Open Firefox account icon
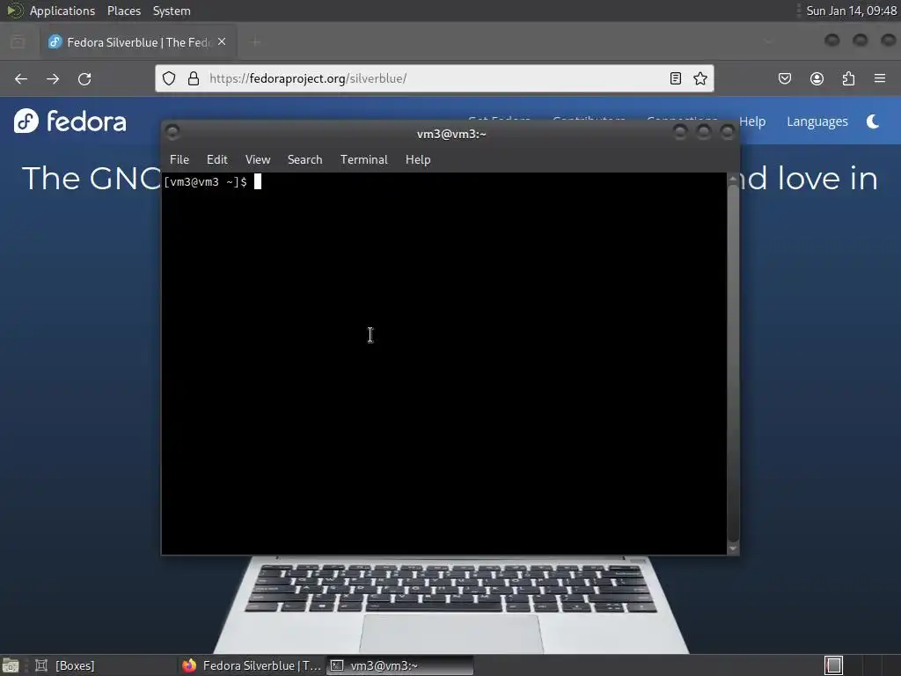 click(817, 78)
